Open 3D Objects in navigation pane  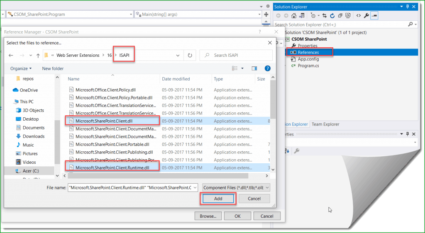point(33,110)
